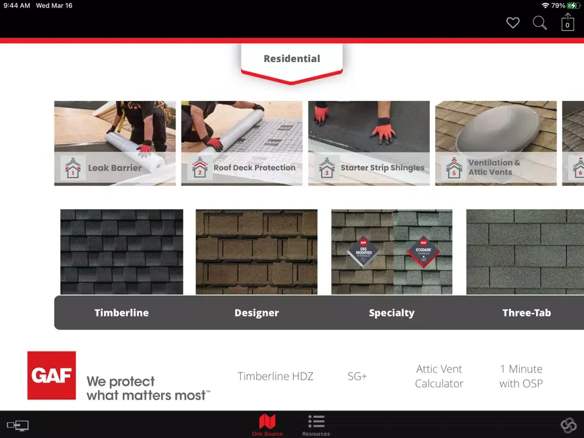584x438 pixels.
Task: Tap the linked-rings logo icon
Action: (x=569, y=425)
